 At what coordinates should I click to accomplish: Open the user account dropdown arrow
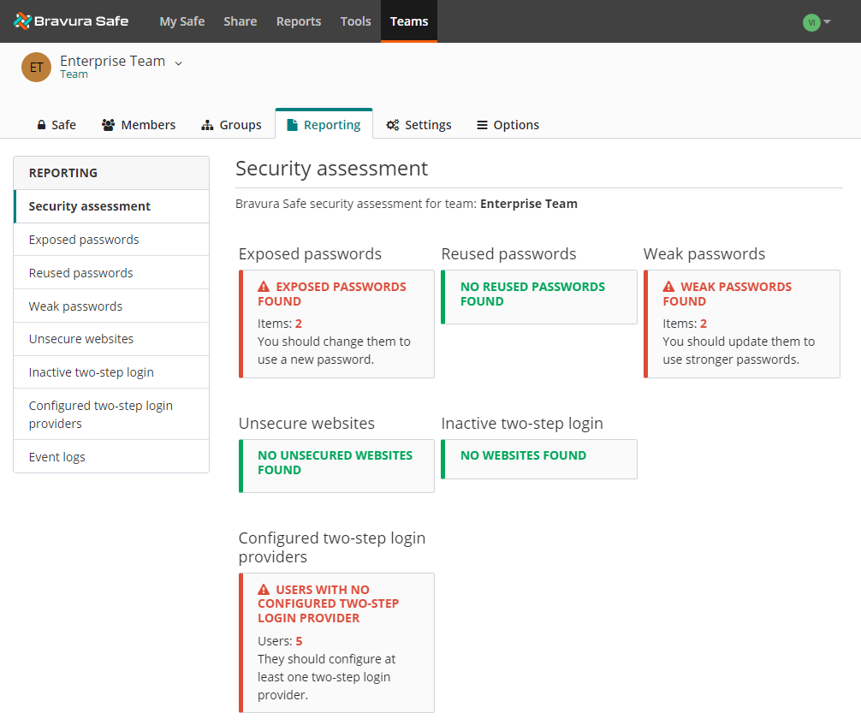click(827, 22)
